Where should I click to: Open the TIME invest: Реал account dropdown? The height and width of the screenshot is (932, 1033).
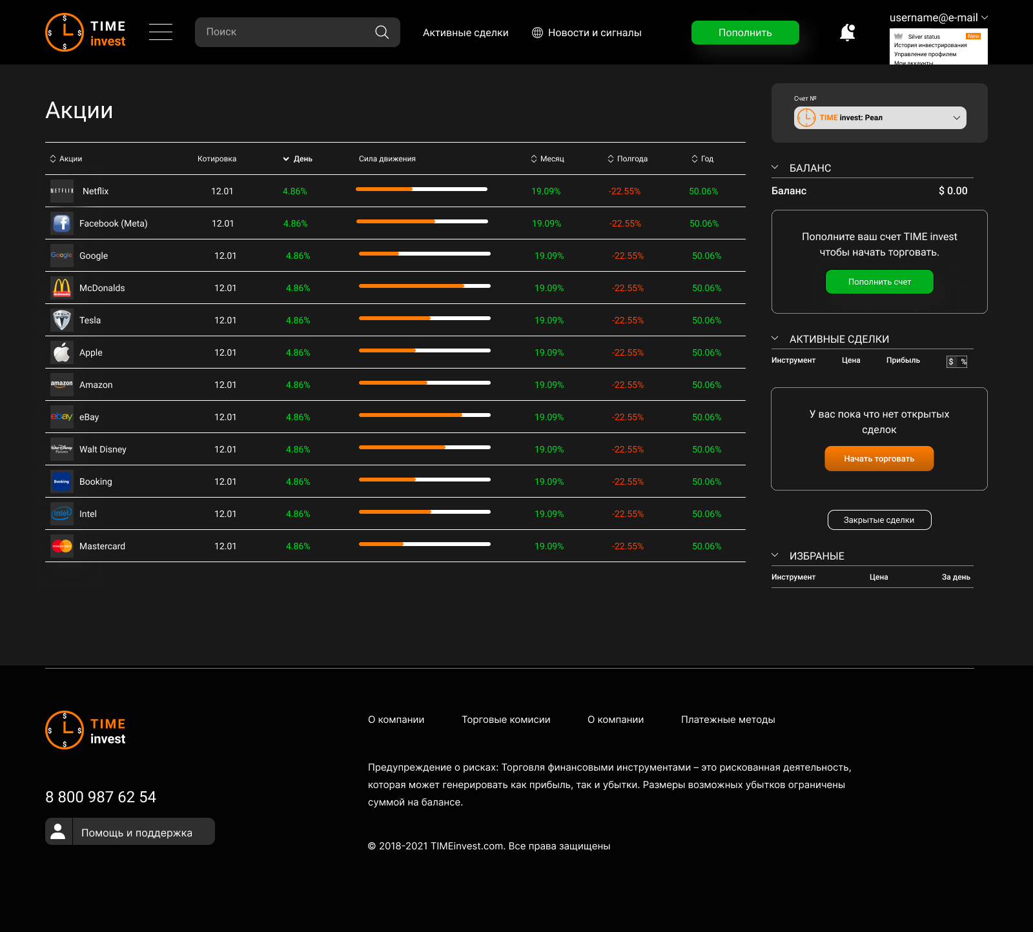pos(880,117)
